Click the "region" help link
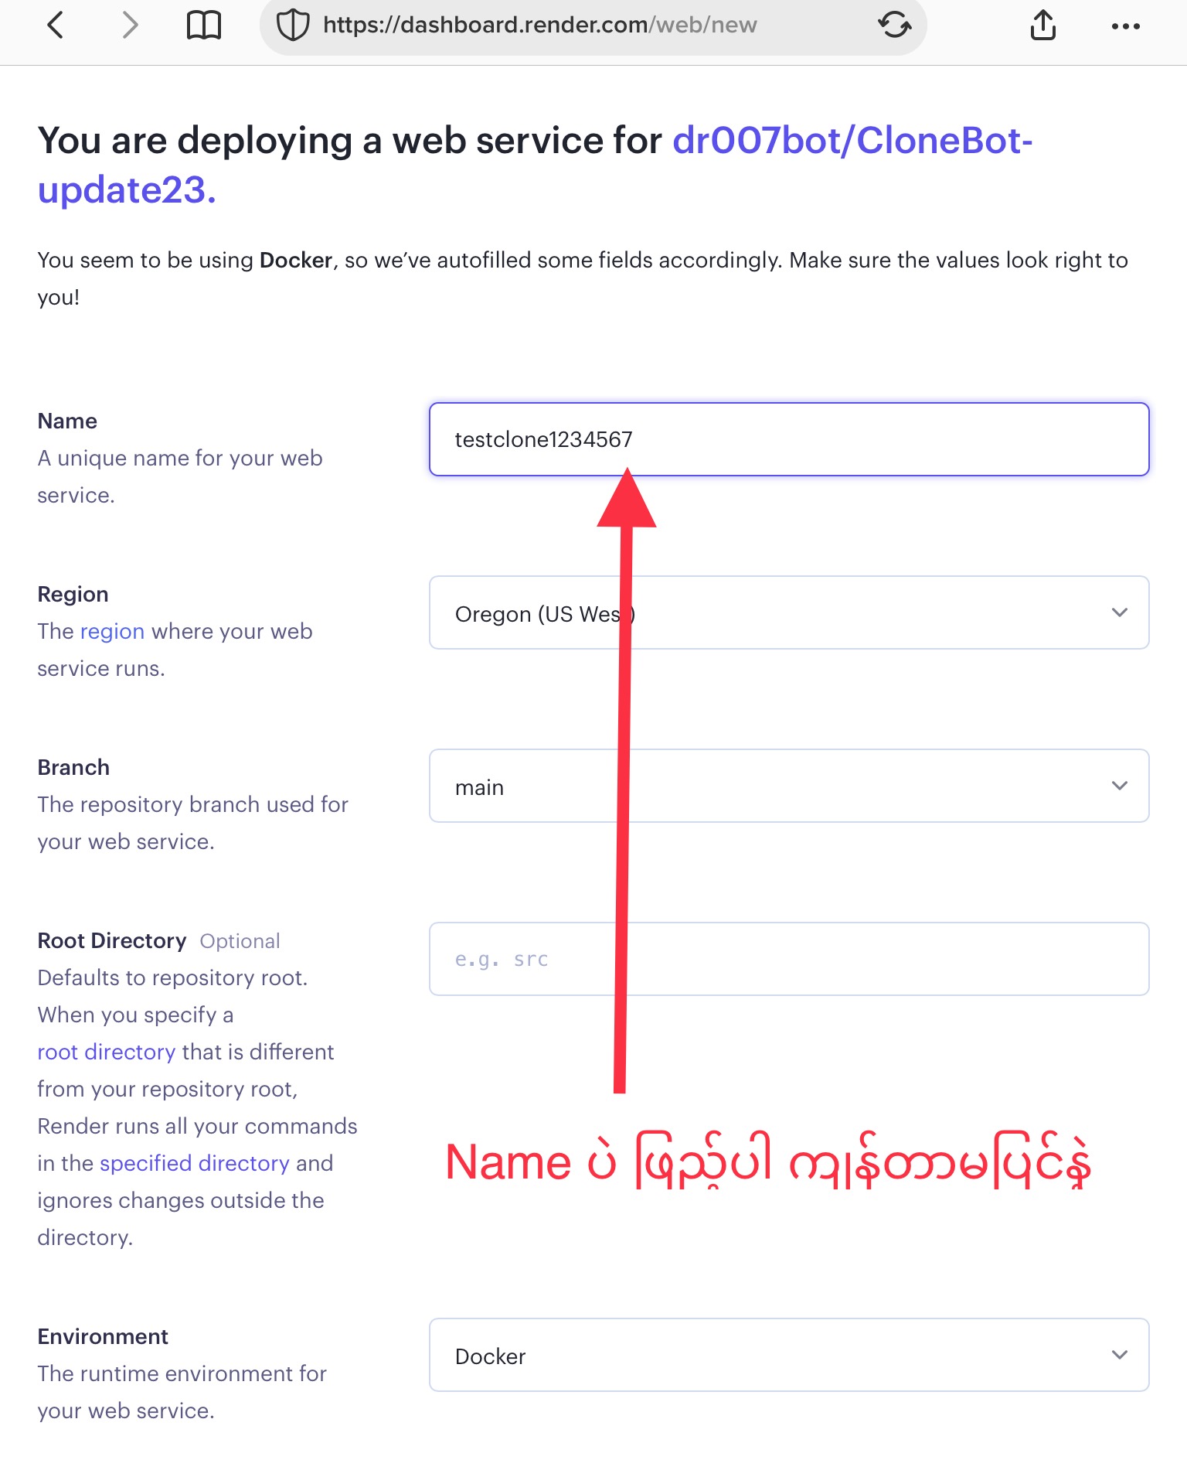 [x=112, y=631]
